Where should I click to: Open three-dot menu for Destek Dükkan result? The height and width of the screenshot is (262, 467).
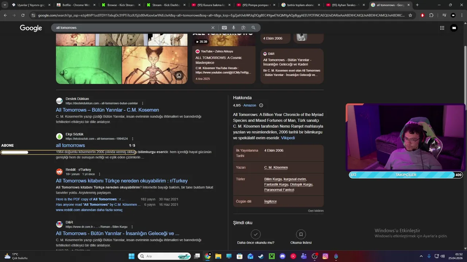pyautogui.click(x=142, y=103)
